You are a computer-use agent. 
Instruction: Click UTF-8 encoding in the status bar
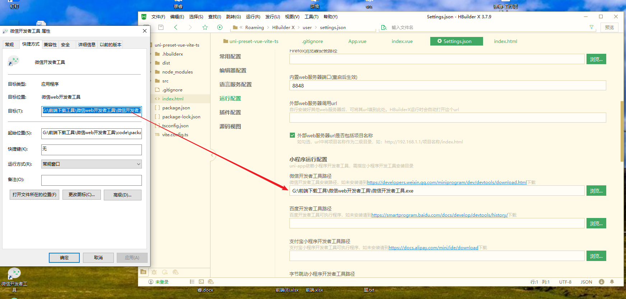(565, 282)
